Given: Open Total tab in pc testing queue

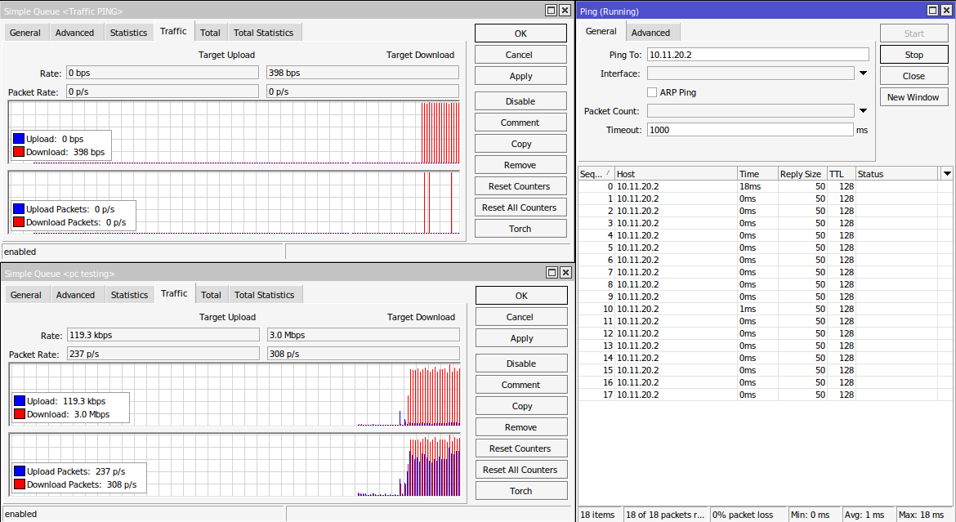Looking at the screenshot, I should click(x=211, y=295).
